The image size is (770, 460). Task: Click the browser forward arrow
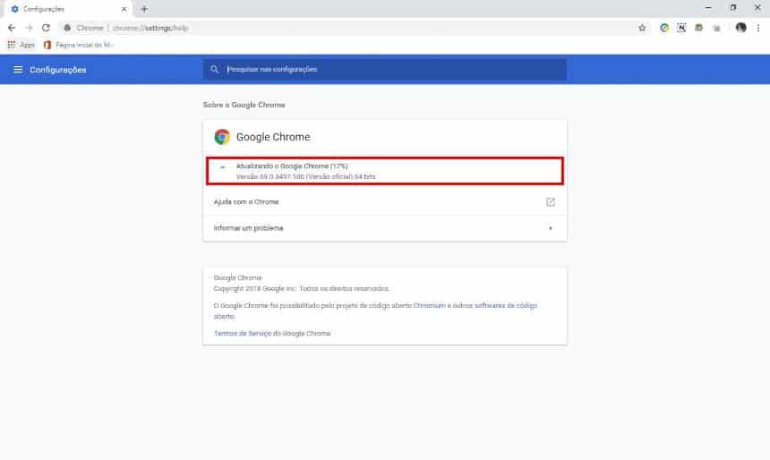click(x=29, y=28)
